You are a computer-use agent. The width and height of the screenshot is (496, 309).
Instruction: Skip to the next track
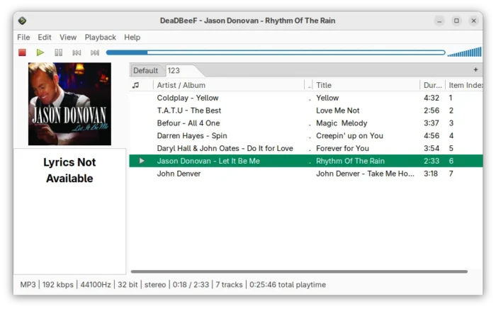(x=95, y=52)
